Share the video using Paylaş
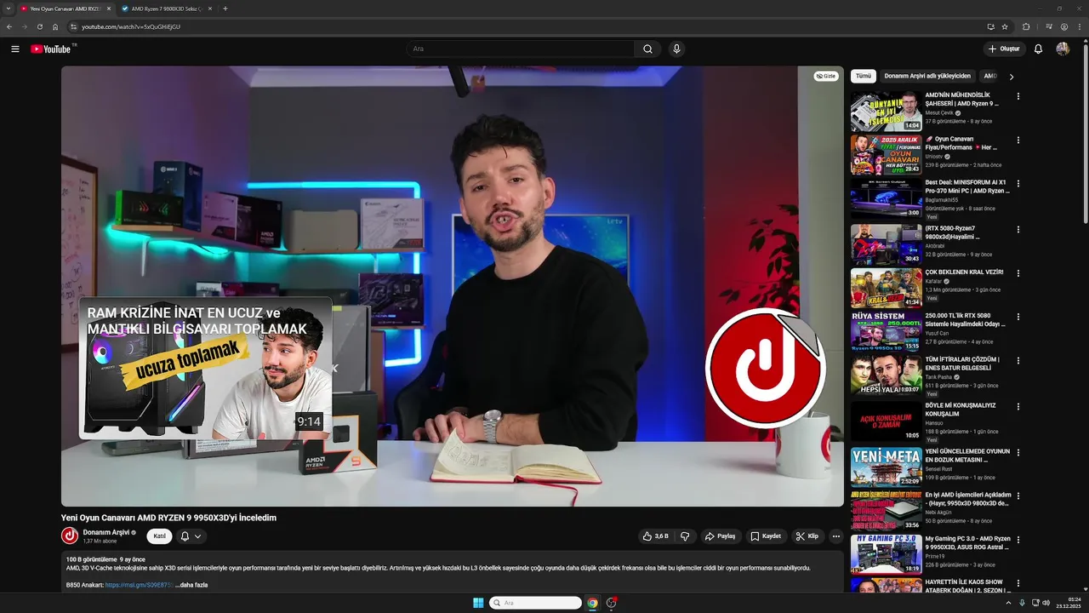1089x613 pixels. point(720,536)
